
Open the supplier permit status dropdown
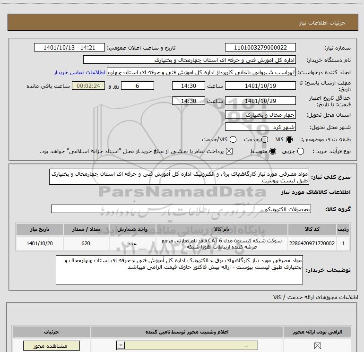tap(187, 345)
